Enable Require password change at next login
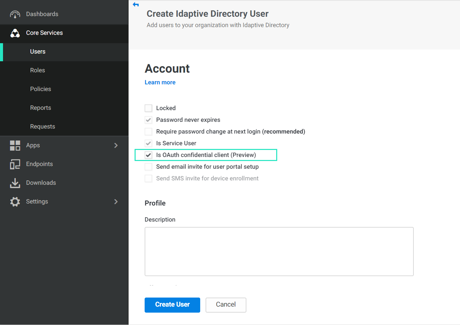Image resolution: width=460 pixels, height=325 pixels. 148,132
